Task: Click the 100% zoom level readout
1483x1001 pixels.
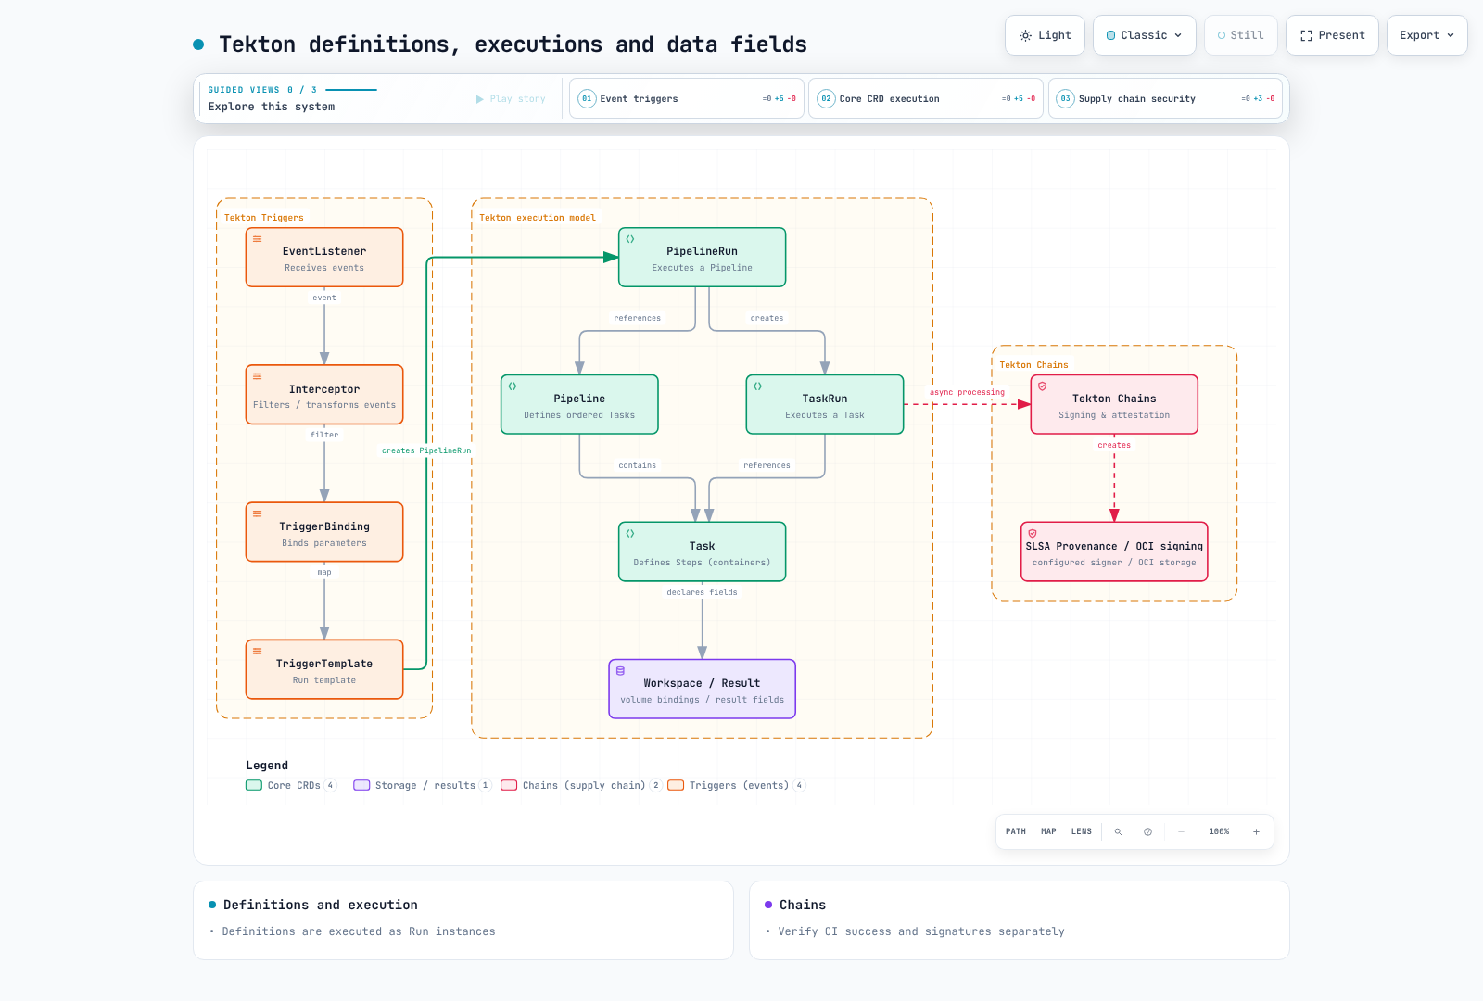Action: (1220, 831)
